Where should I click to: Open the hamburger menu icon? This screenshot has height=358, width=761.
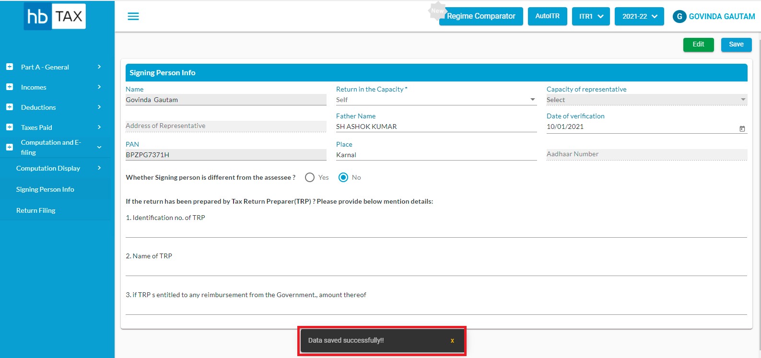pyautogui.click(x=133, y=16)
